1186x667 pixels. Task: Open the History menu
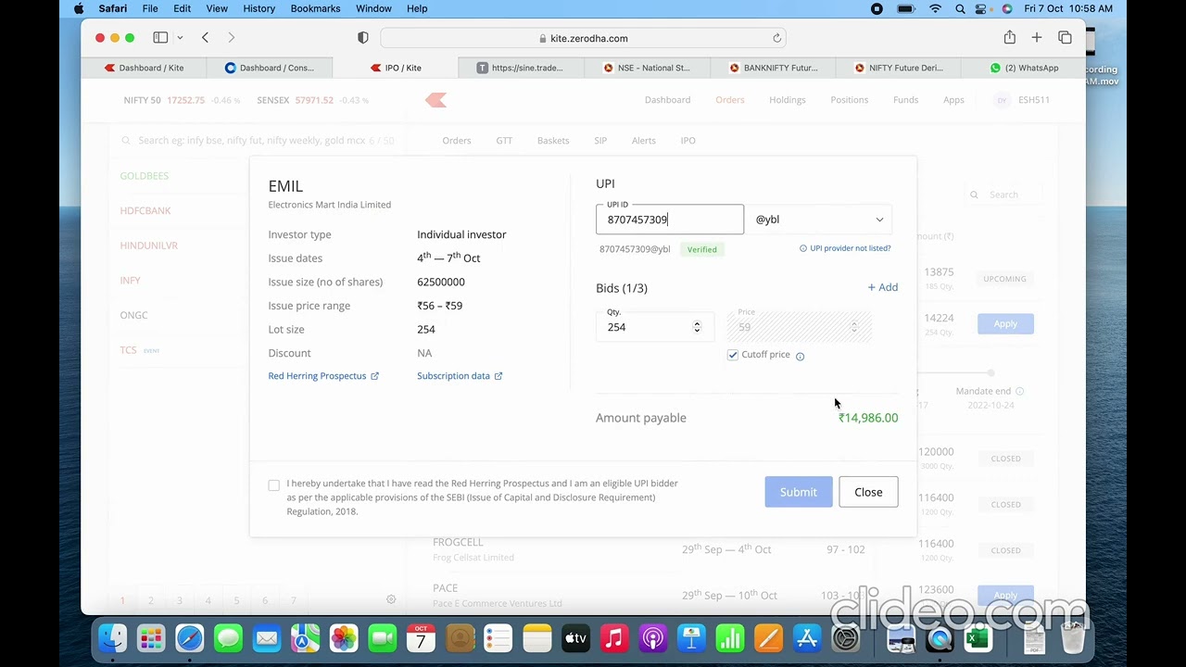pos(259,8)
